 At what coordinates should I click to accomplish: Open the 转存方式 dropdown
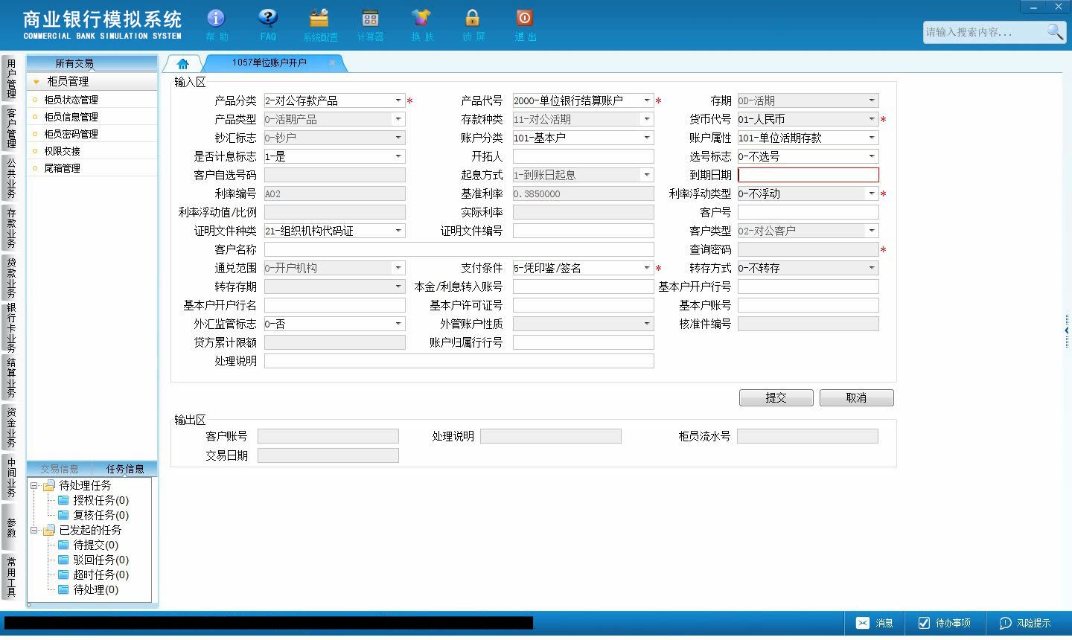click(x=872, y=268)
